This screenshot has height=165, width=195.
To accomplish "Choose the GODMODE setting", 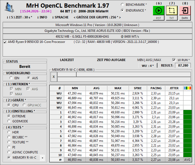I will click(9, 121).
